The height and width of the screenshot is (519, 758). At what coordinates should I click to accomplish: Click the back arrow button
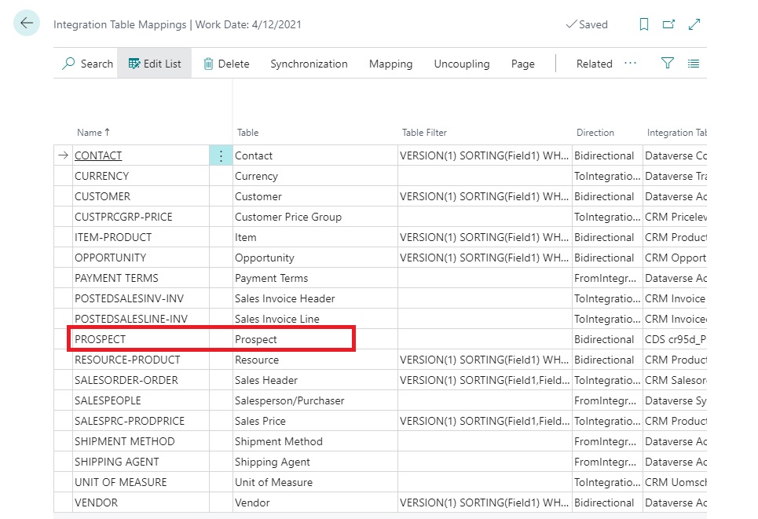27,24
